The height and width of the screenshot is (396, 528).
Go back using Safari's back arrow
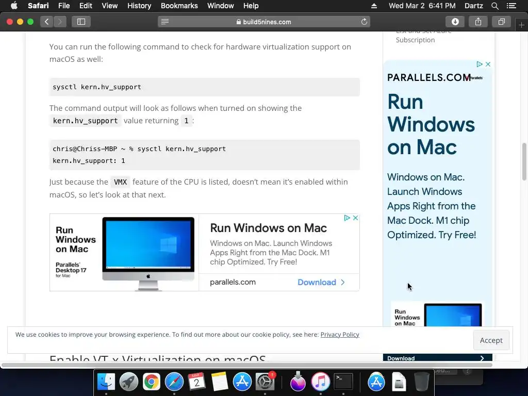pyautogui.click(x=47, y=22)
